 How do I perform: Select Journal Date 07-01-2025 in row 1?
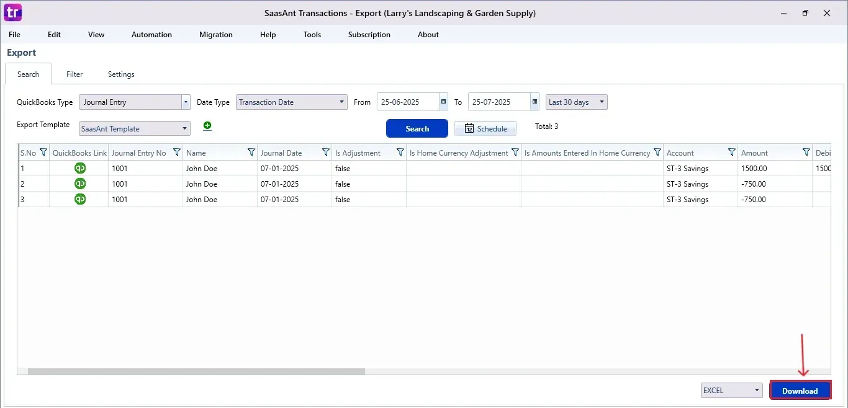click(x=295, y=168)
